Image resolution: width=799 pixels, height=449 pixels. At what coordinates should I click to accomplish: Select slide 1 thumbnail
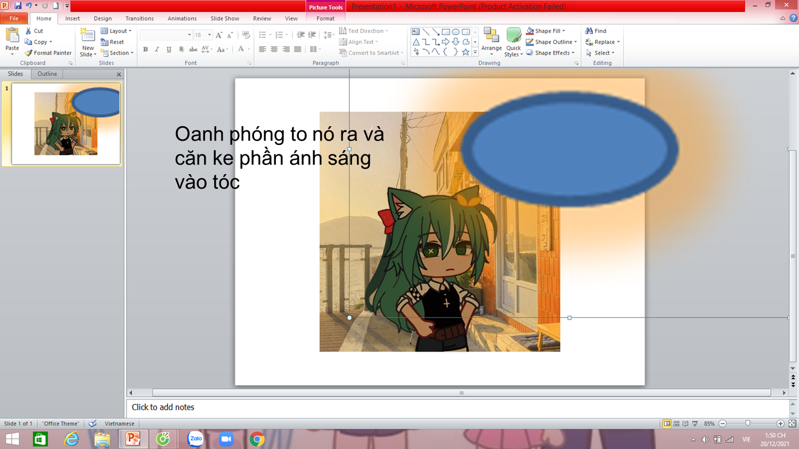tap(66, 124)
